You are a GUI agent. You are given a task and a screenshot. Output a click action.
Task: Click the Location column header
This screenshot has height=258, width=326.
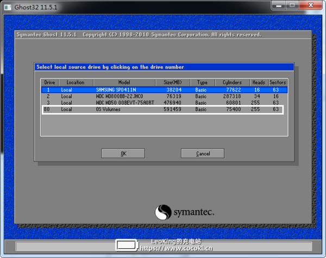(x=76, y=82)
